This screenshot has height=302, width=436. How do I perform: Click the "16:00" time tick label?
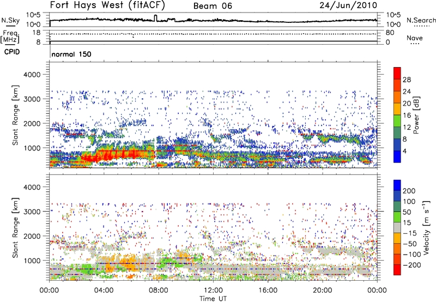pyautogui.click(x=268, y=291)
